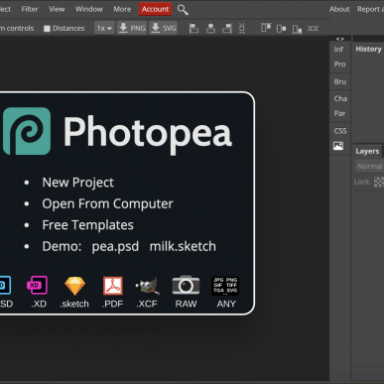Open the Normal blend mode dropdown
This screenshot has width=384, height=384.
coord(369,167)
